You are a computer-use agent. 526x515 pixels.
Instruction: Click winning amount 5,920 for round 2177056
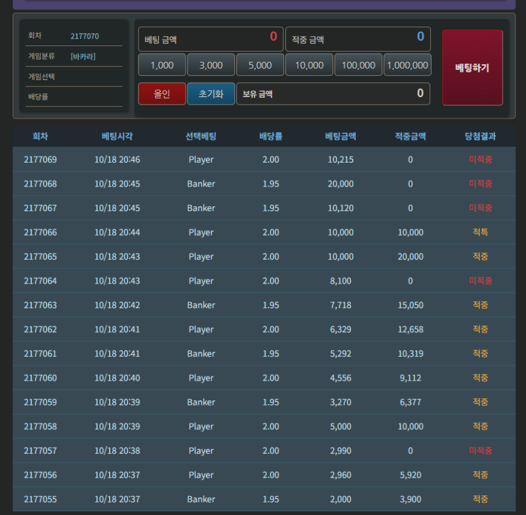(x=410, y=475)
